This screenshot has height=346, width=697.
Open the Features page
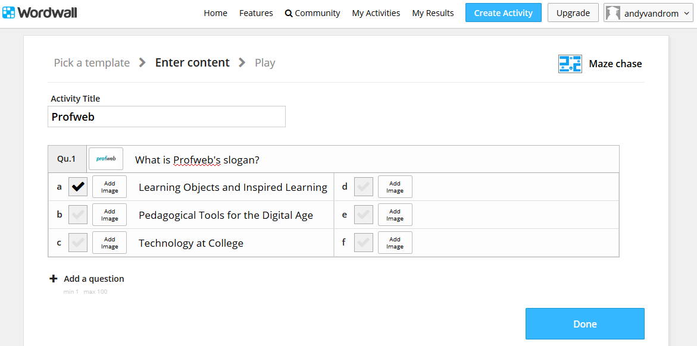[x=256, y=13]
